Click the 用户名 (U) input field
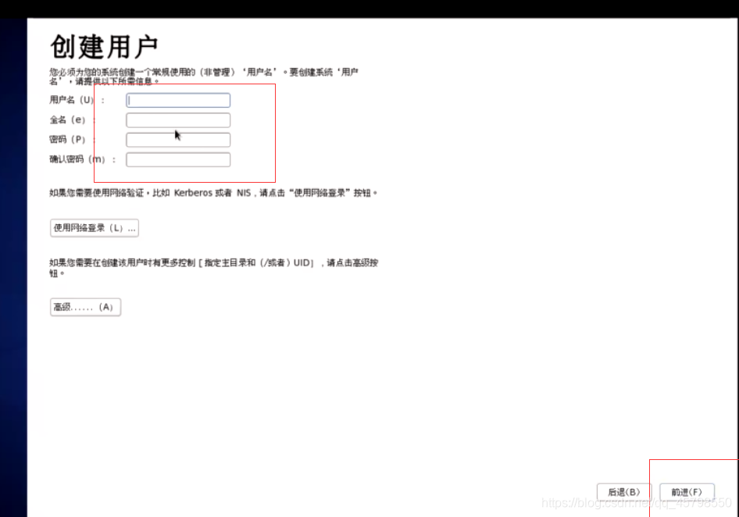739x517 pixels. [178, 100]
